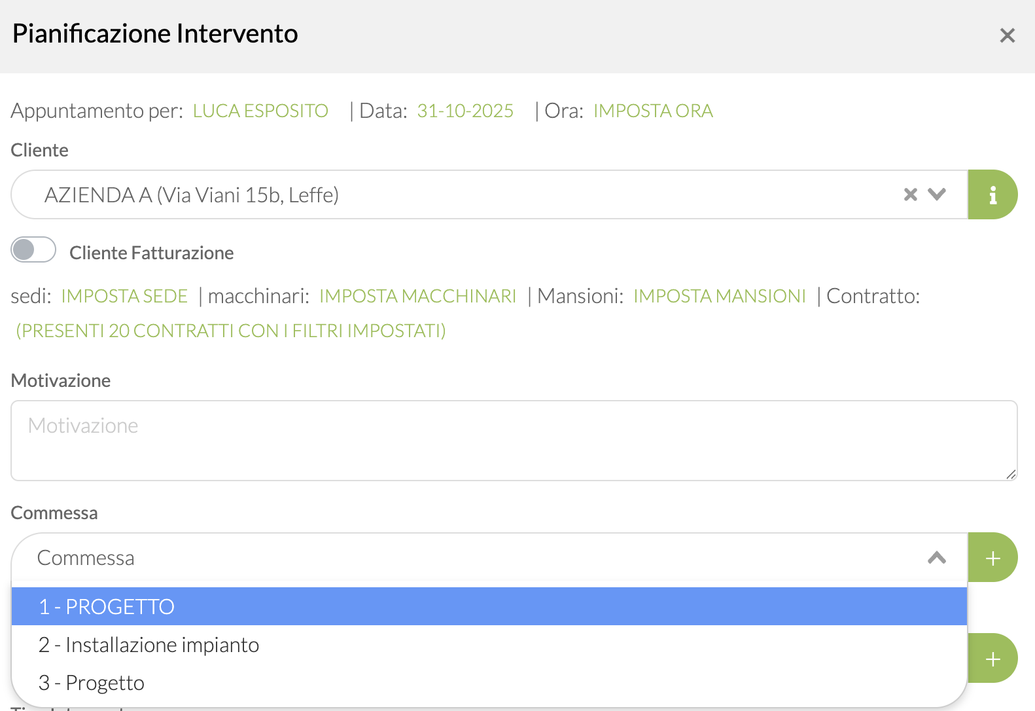Viewport: 1035px width, 711px height.
Task: Click into the Commessa search field
Action: click(458, 558)
